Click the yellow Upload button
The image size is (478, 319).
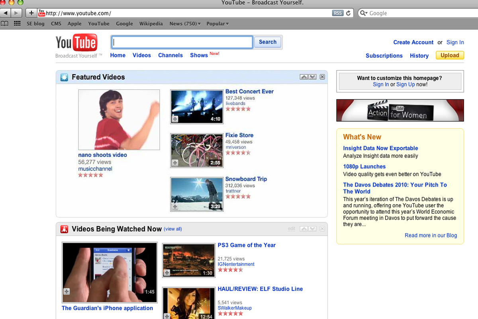click(x=450, y=55)
